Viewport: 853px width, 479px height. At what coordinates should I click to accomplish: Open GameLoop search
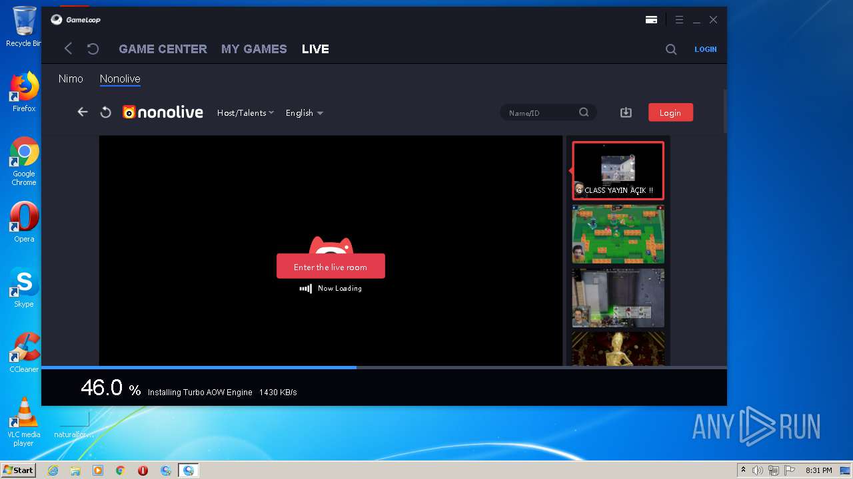click(671, 49)
